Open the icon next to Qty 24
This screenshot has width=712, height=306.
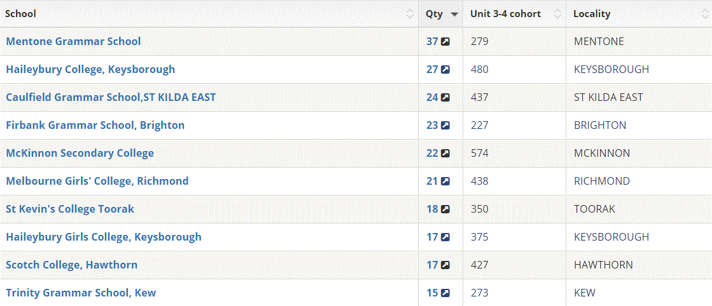click(445, 98)
